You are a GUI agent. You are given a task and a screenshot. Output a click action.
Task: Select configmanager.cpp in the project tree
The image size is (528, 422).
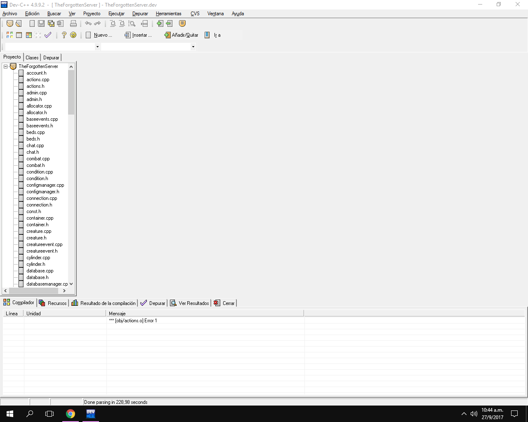tap(45, 185)
